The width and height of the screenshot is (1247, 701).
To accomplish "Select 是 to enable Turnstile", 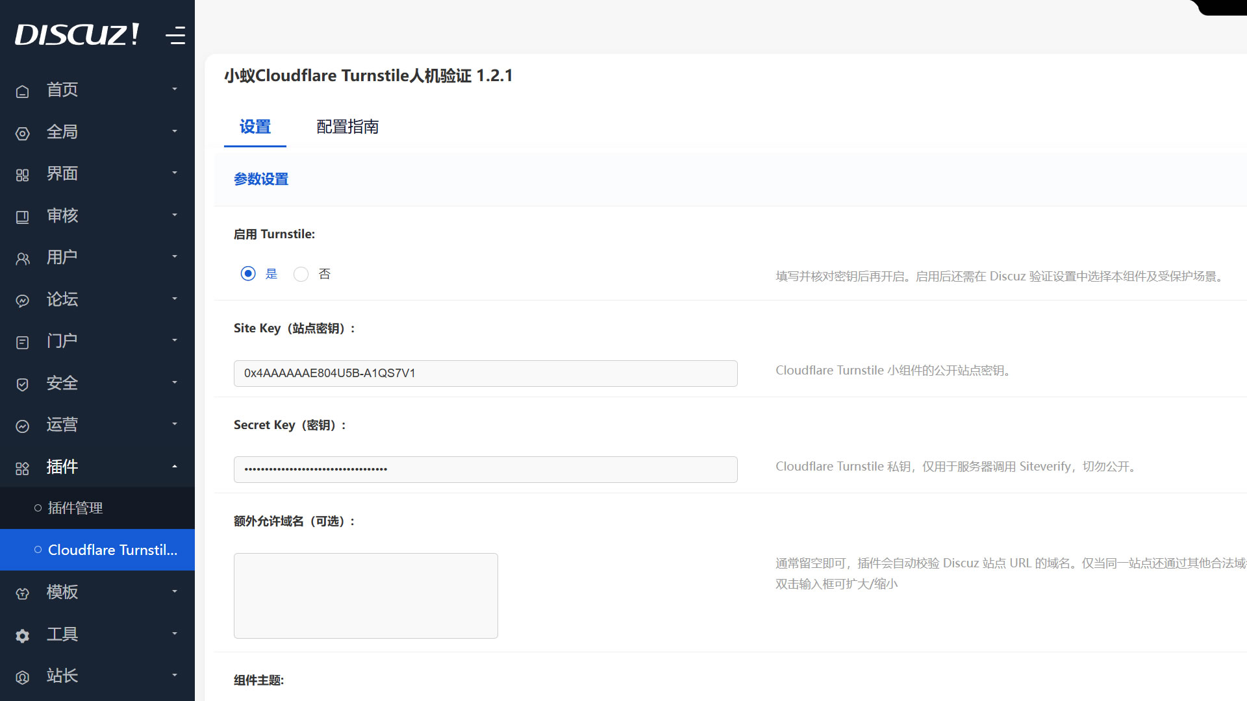I will click(248, 274).
